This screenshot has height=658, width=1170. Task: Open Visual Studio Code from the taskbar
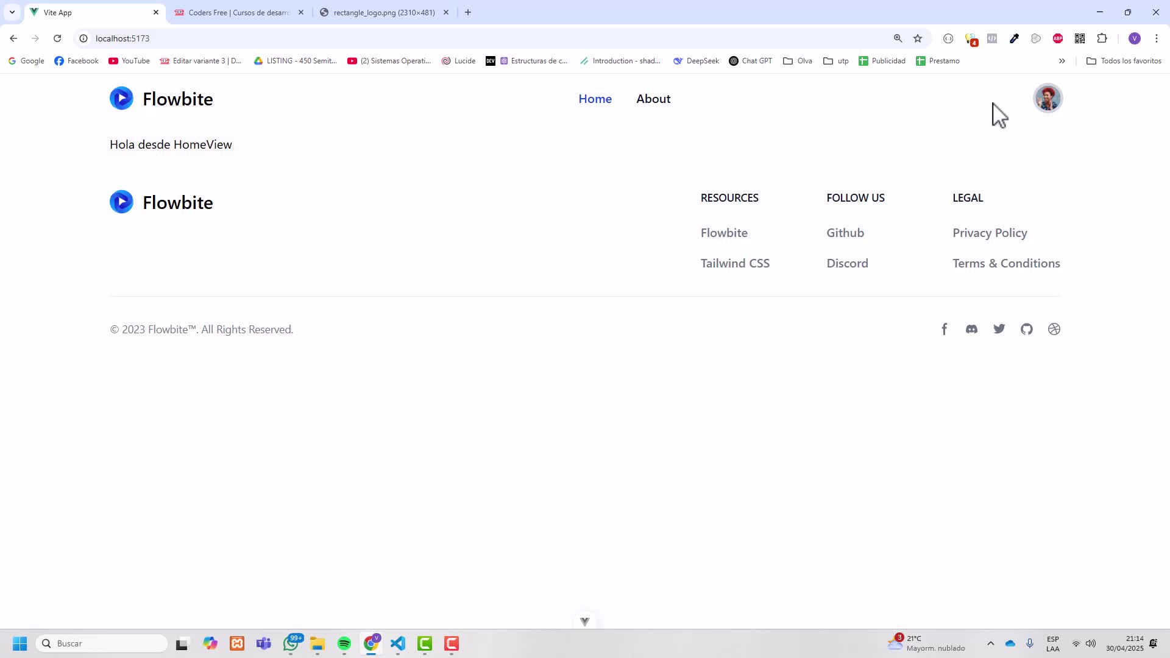coord(398,643)
